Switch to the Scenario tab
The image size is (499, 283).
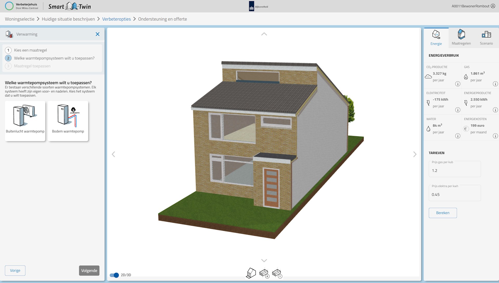486,38
